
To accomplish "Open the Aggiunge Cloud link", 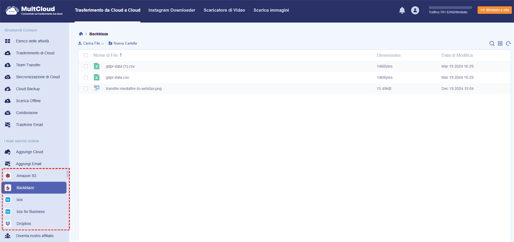I will click(x=30, y=152).
